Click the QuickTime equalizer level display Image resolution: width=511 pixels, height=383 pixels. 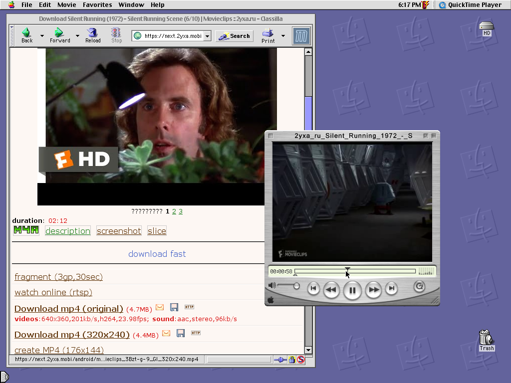426,271
